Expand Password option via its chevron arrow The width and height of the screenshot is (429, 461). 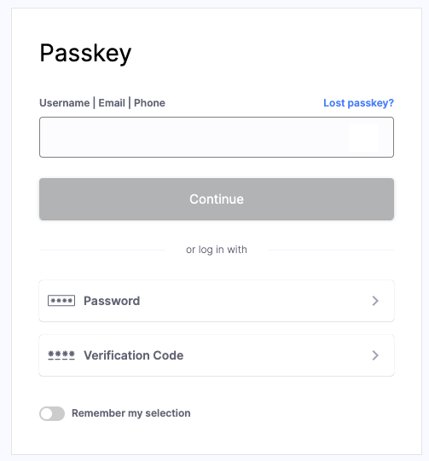[x=375, y=301]
